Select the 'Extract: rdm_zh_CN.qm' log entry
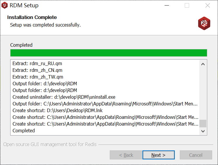 click(x=37, y=70)
